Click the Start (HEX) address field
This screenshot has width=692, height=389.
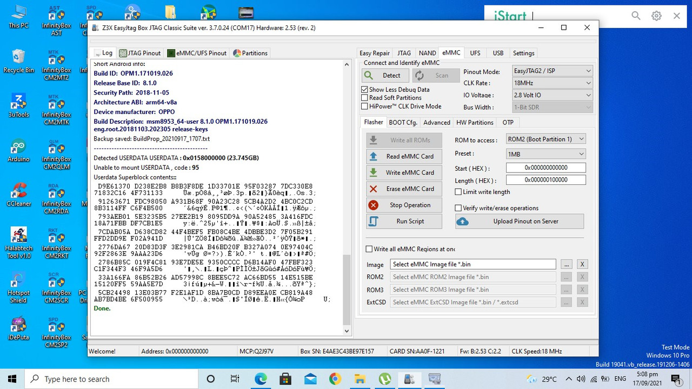(x=546, y=168)
